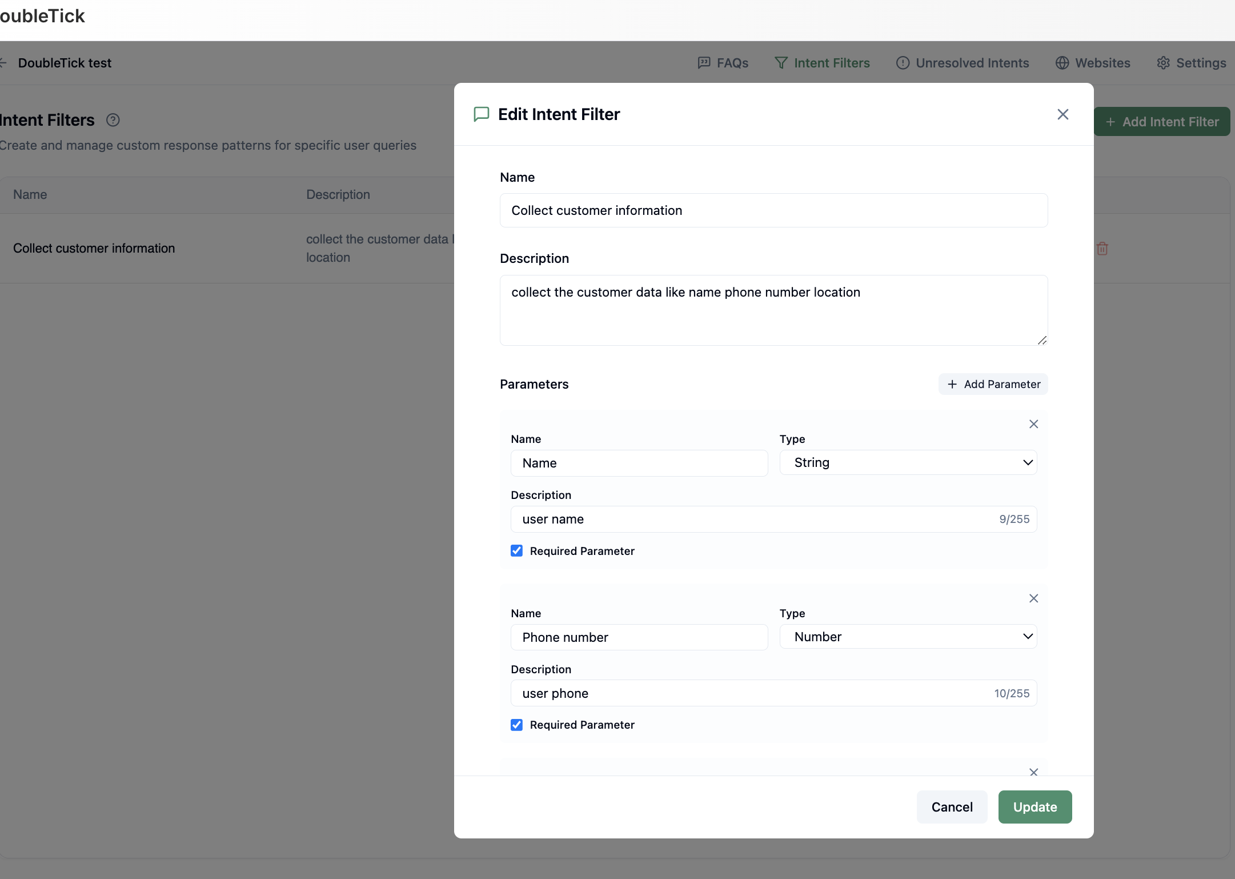
Task: Go to the Websites tab
Action: click(x=1093, y=63)
